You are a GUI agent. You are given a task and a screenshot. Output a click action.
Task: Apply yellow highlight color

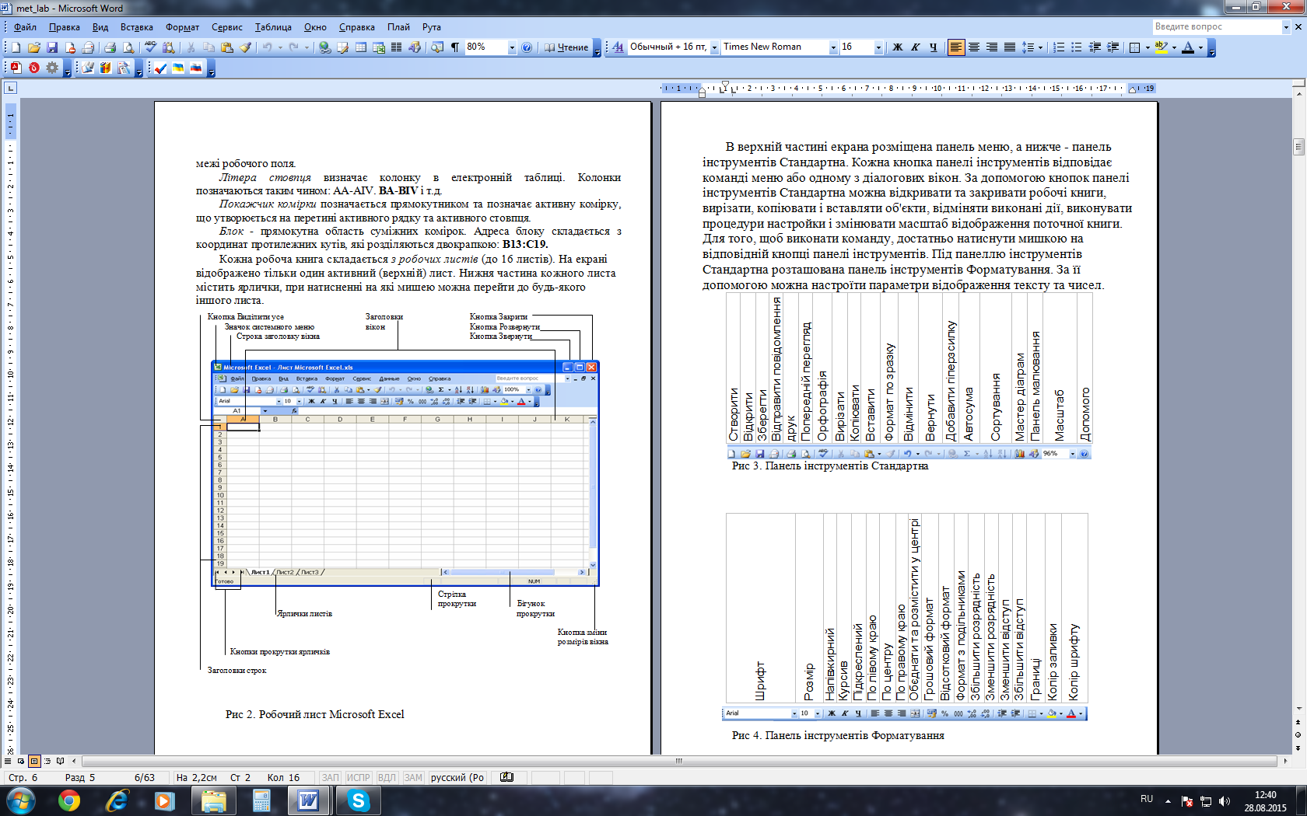click(1162, 47)
